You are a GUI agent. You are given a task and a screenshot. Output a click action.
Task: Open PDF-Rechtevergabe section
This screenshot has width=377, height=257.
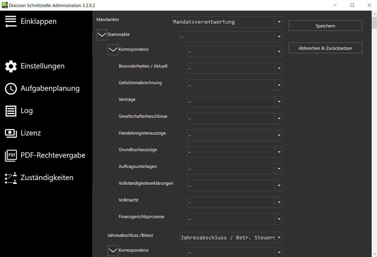pyautogui.click(x=53, y=155)
